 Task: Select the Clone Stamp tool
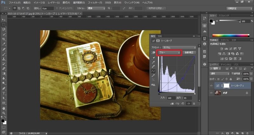pyautogui.click(x=4, y=59)
